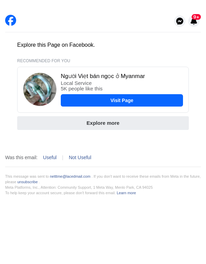
Task: Mark this email as Useful
Action: tap(50, 157)
